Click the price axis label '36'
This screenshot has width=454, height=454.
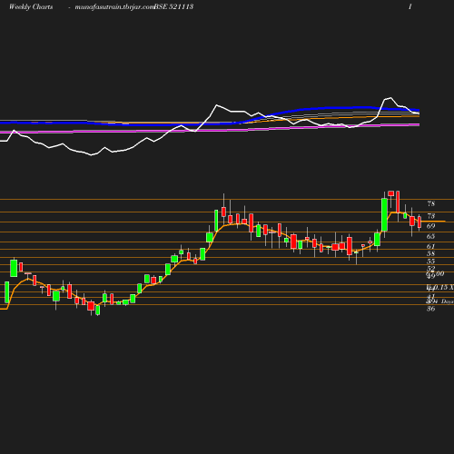(431, 309)
